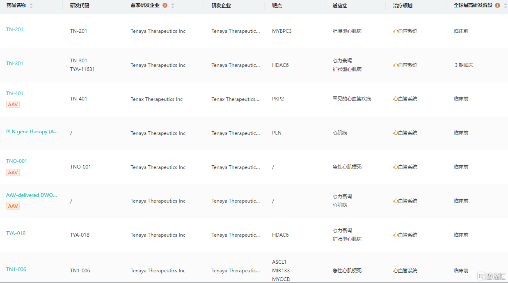
Task: Open the PLN gene therapy drug link
Action: coord(32,132)
